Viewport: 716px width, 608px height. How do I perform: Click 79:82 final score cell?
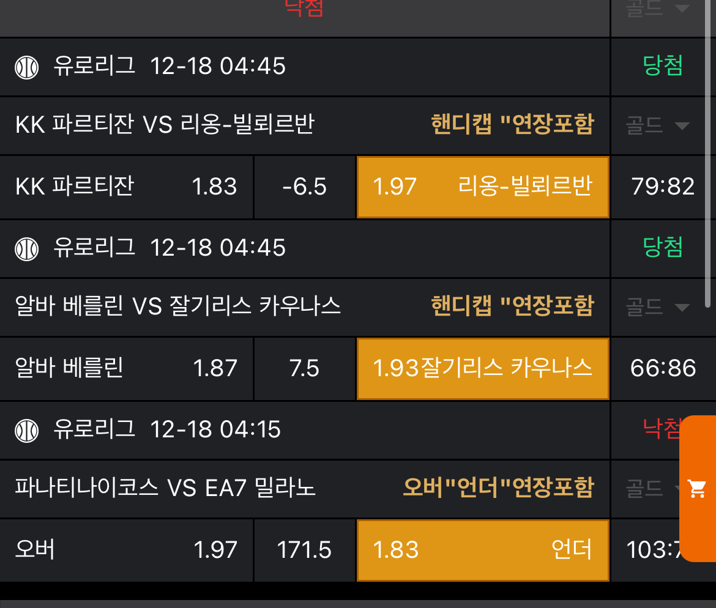point(663,187)
